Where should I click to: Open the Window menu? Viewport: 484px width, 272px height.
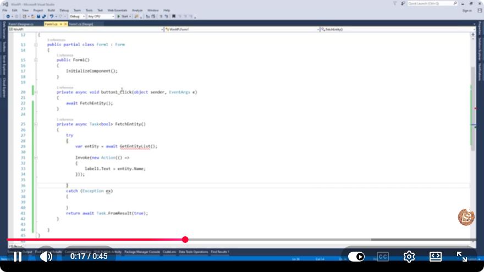point(153,10)
